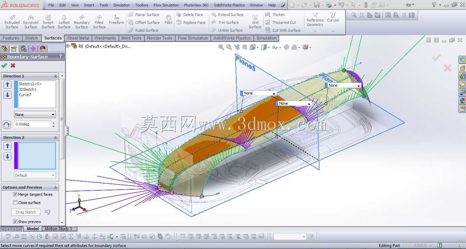Open the Direction 1 tangent type dropdown
Screen dimensions: 466x249
(x=35, y=115)
